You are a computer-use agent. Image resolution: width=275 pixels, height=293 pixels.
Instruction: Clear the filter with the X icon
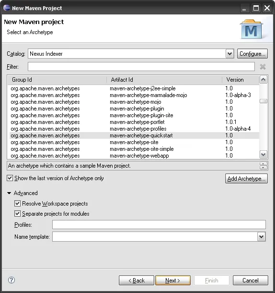point(263,67)
